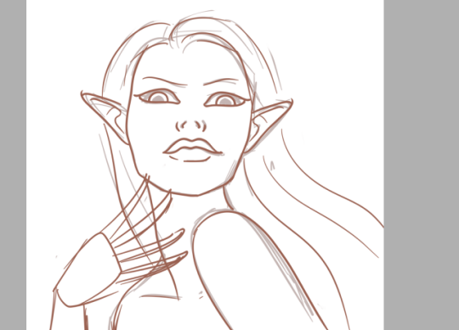This screenshot has height=330, width=459.
Task: Click the angled eyebrow above the left-side eye
Action: point(165,81)
